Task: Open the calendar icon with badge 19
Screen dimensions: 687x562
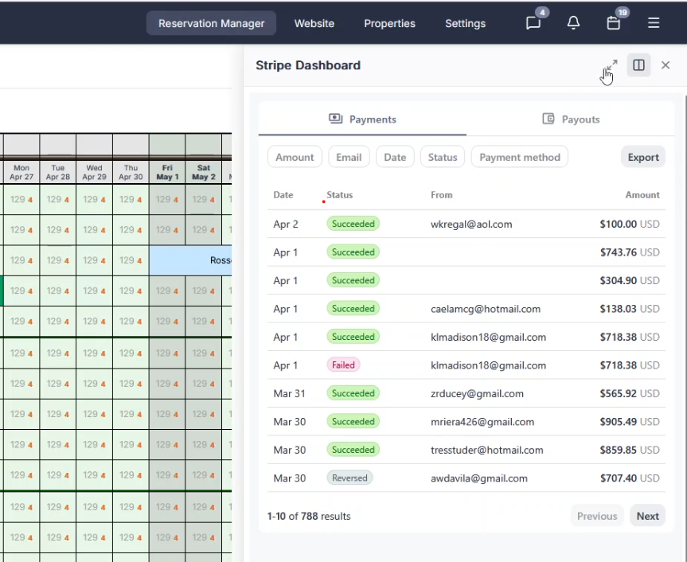Action: 614,23
